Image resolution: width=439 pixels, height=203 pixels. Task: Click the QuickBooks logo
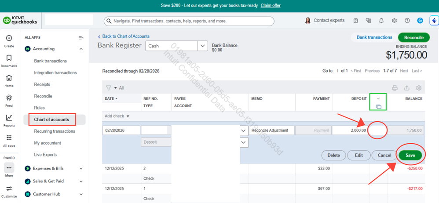(x=20, y=20)
